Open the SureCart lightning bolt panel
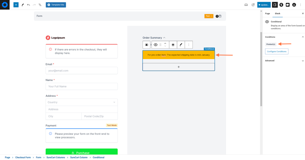The image size is (305, 160). point(281,5)
